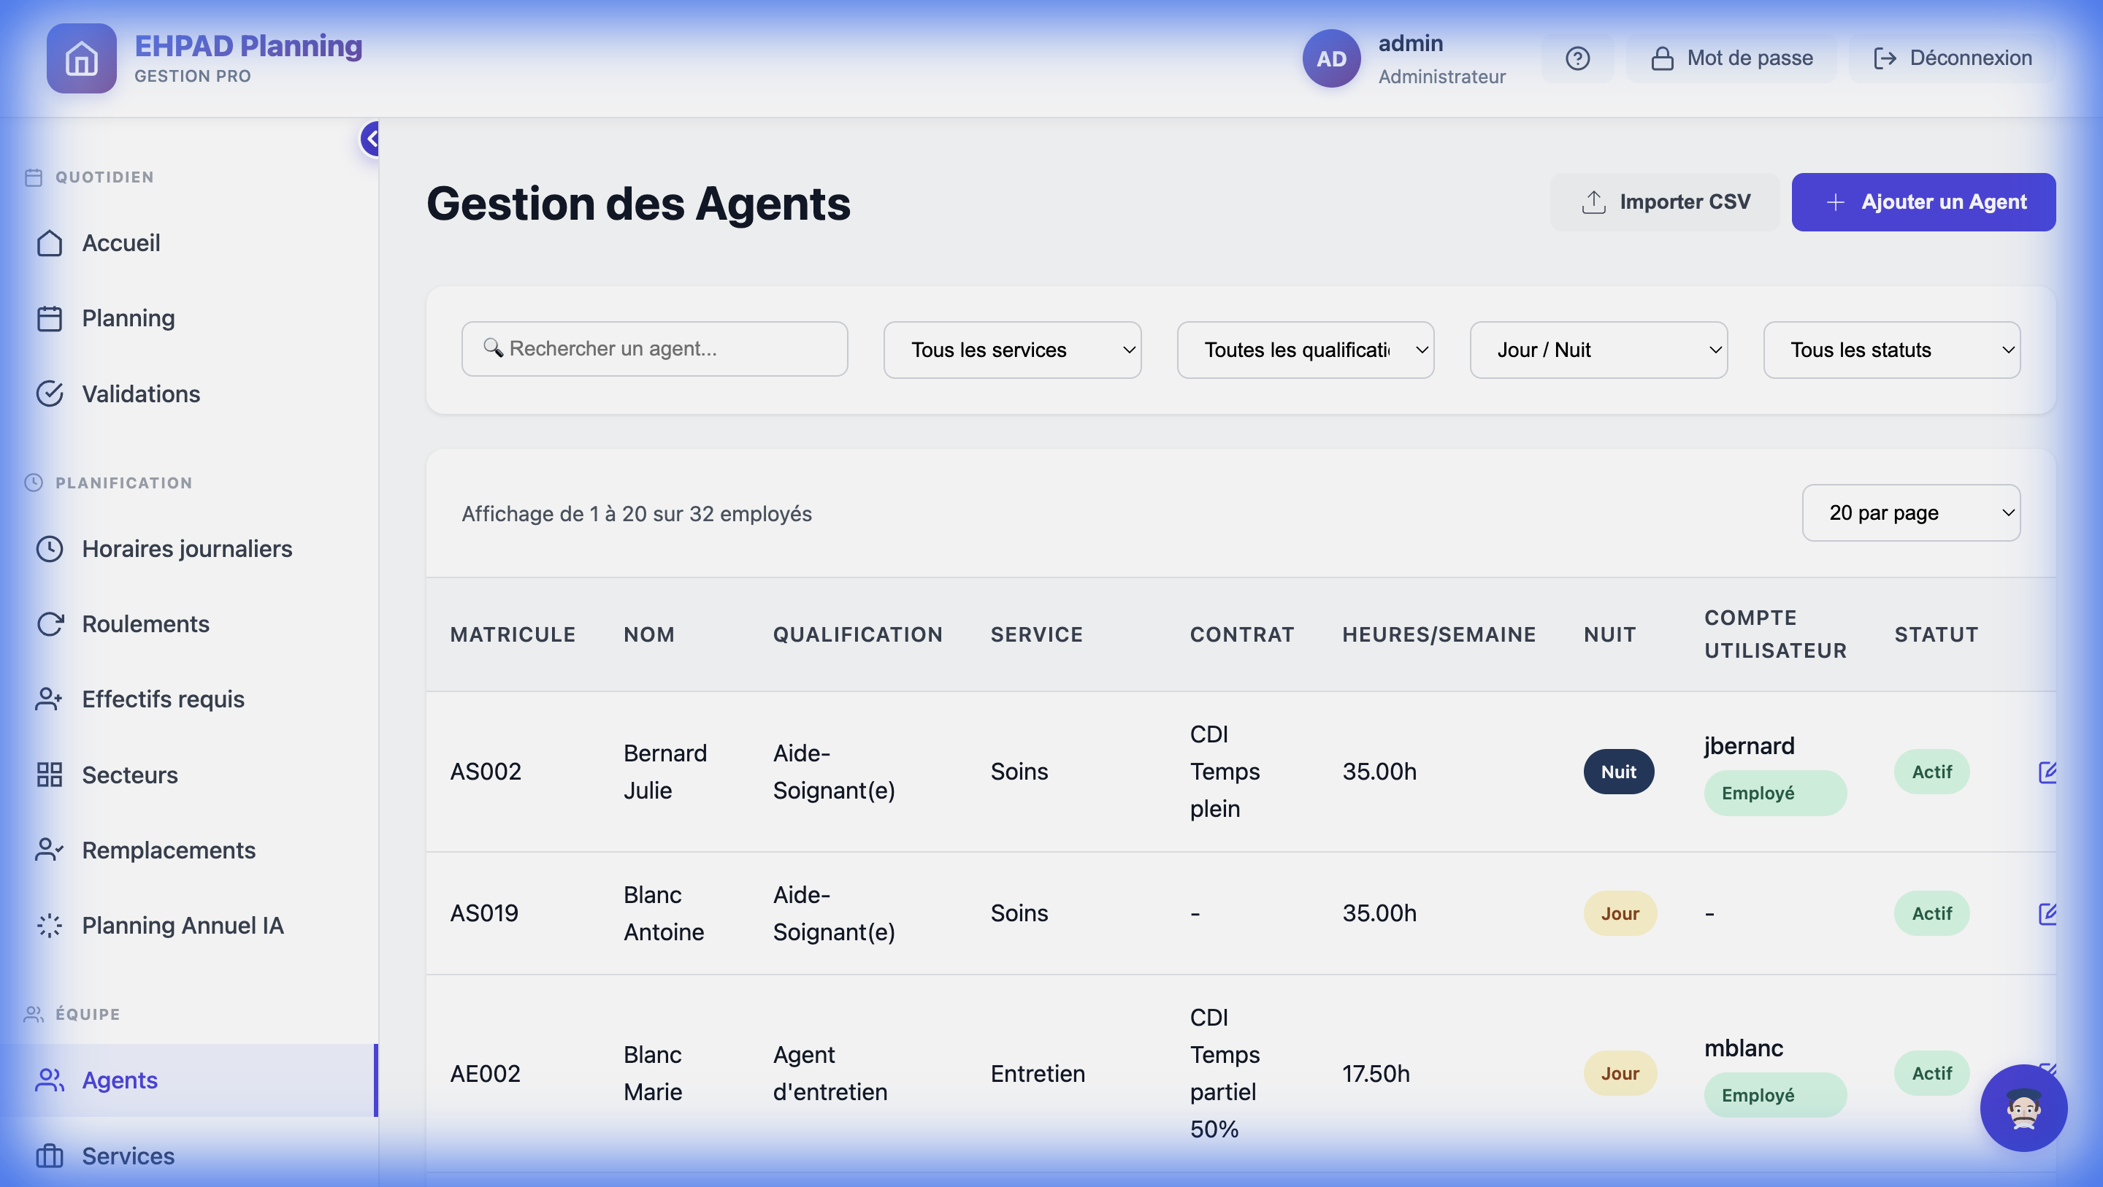This screenshot has width=2103, height=1187.
Task: Change the 20 par page selector
Action: coord(1911,512)
